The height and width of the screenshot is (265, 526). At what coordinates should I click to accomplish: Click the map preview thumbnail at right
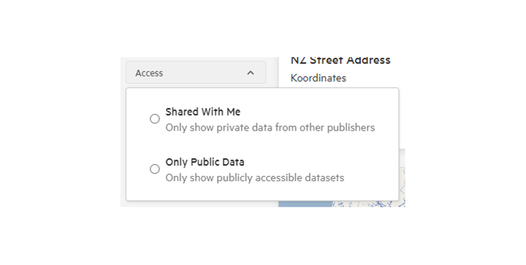[402, 177]
